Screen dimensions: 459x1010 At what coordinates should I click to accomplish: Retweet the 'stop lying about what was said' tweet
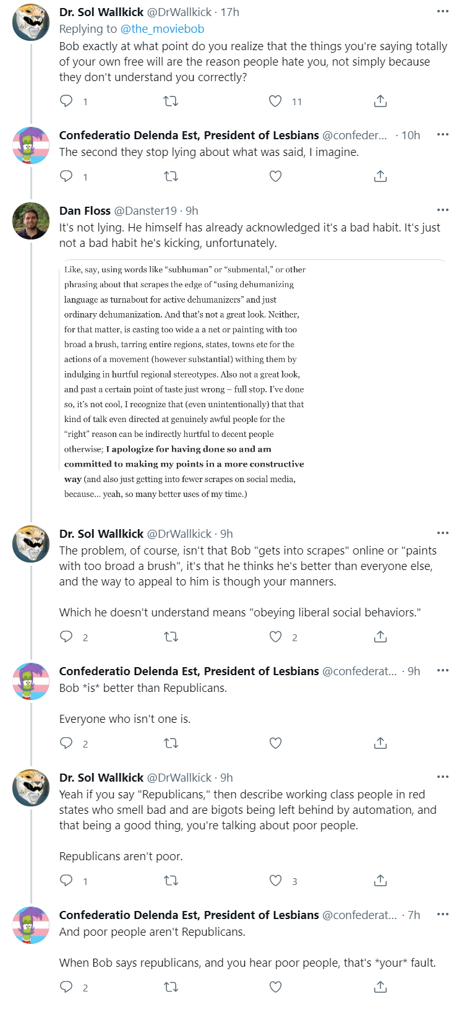(x=171, y=176)
